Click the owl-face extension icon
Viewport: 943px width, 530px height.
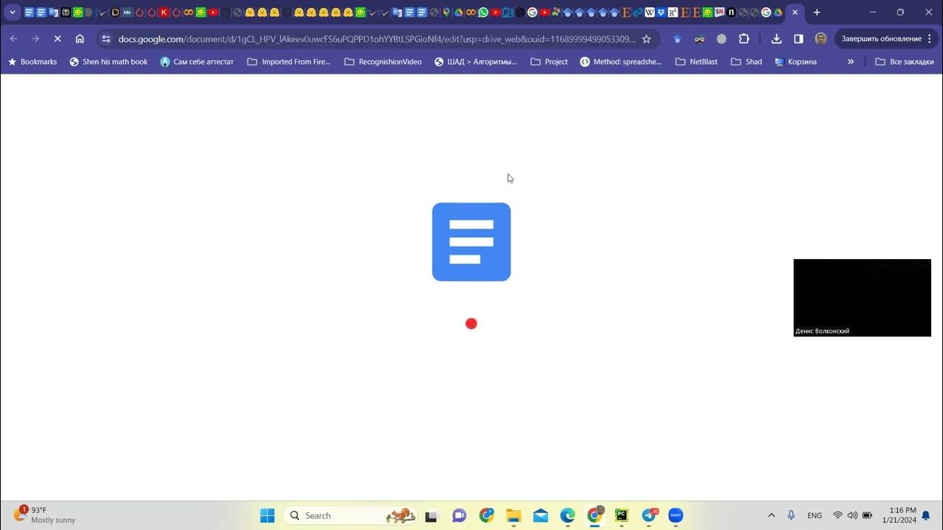point(699,39)
